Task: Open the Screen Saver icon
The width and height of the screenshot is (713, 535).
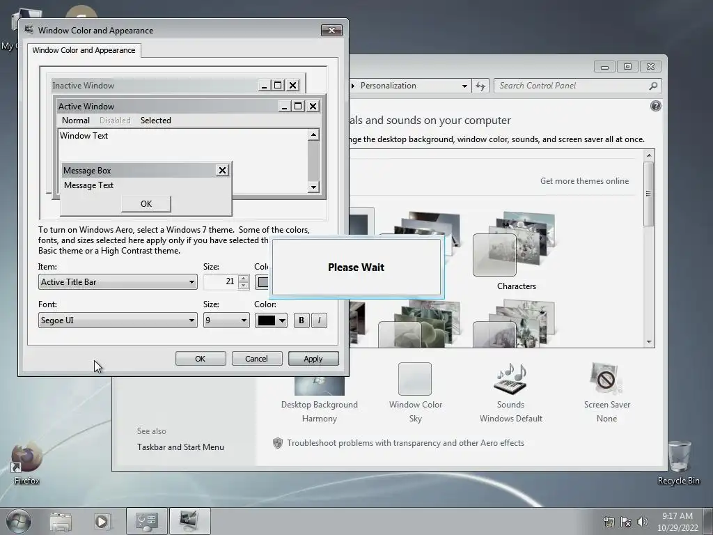Action: pyautogui.click(x=606, y=378)
